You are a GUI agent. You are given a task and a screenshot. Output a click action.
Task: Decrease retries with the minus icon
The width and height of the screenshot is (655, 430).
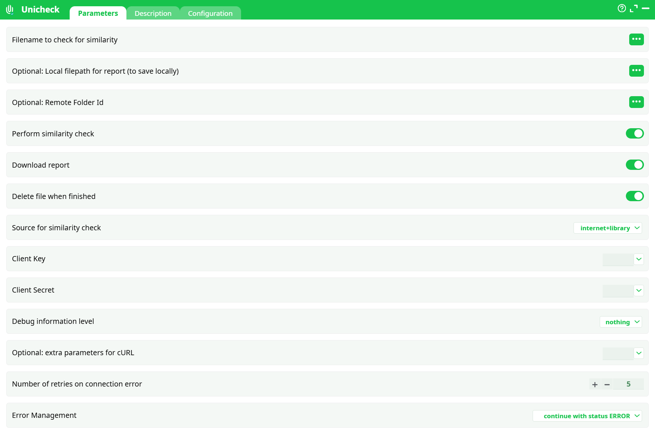pos(607,384)
